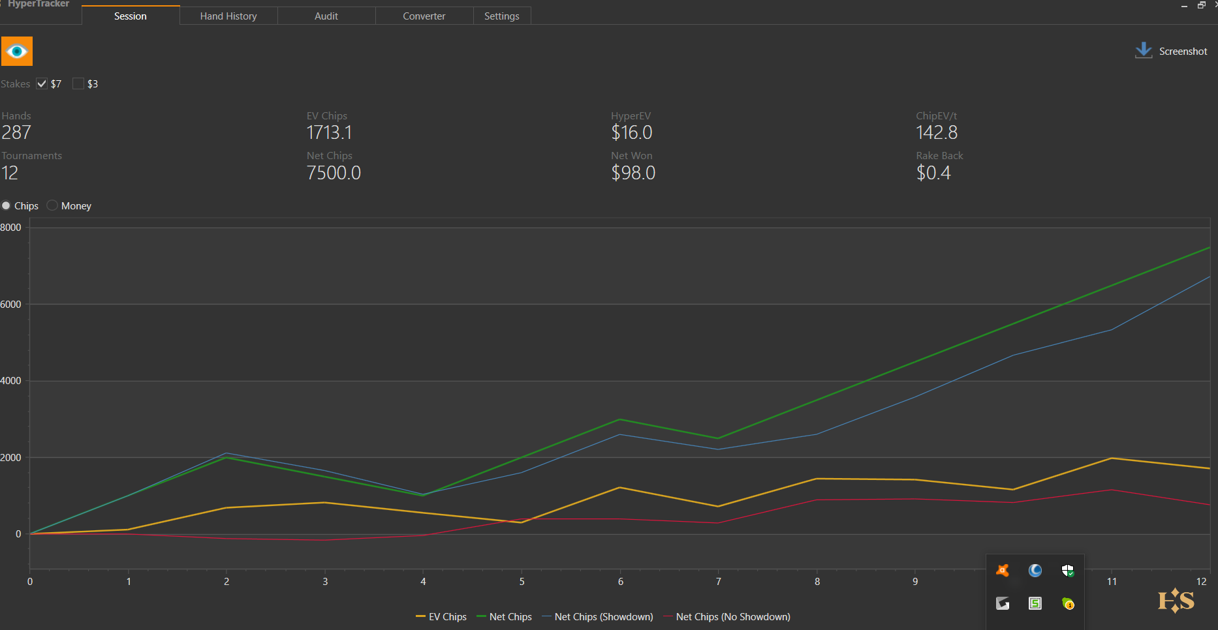
Task: Click the Net Won value $98.0
Action: pos(633,173)
